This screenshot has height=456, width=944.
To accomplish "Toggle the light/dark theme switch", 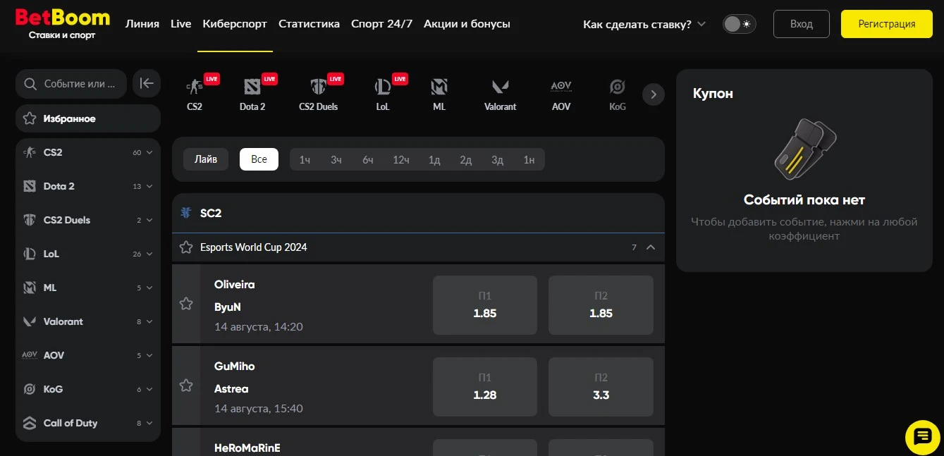I will click(739, 24).
